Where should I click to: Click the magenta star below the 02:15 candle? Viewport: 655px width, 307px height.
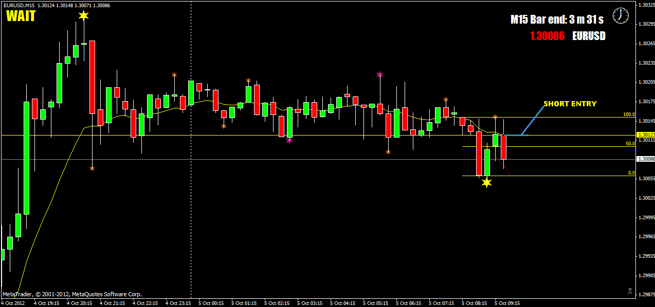[x=289, y=140]
